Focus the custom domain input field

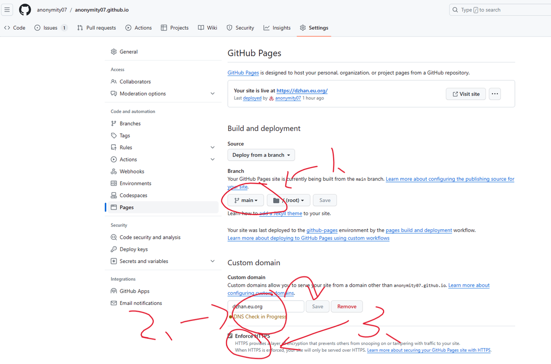pos(266,307)
